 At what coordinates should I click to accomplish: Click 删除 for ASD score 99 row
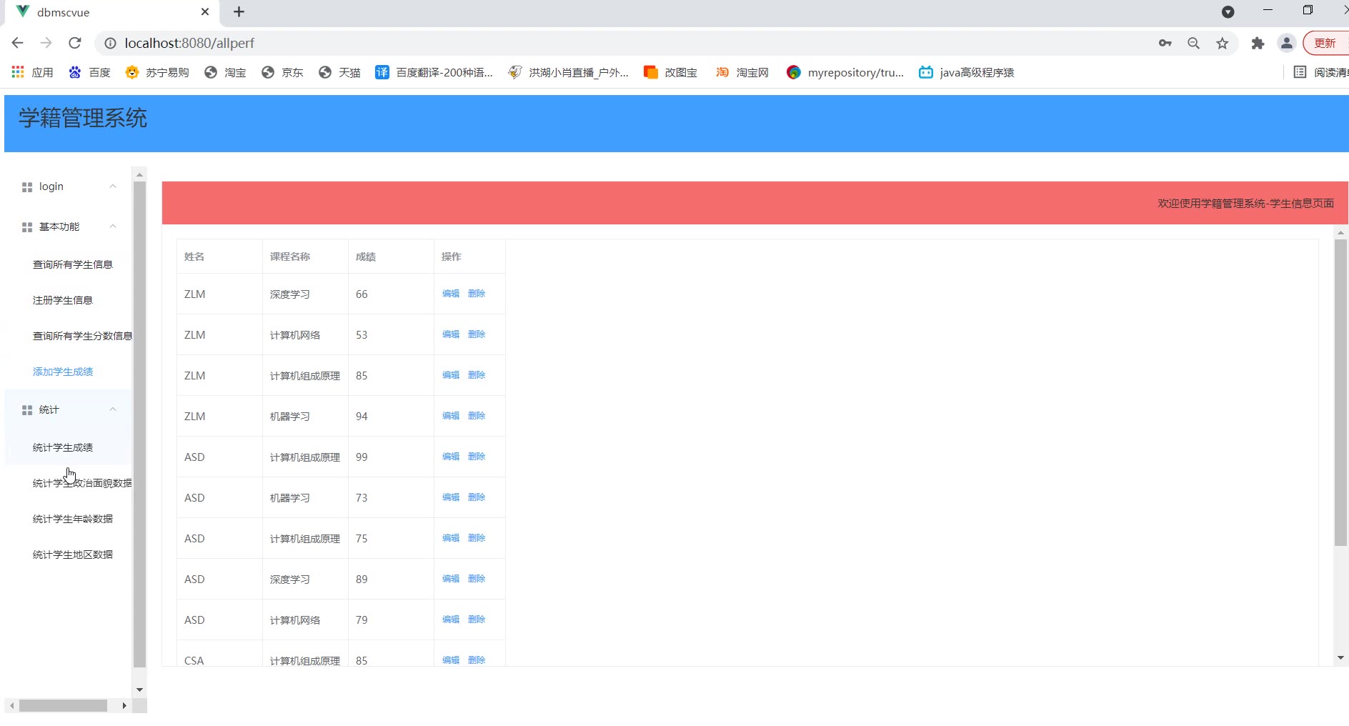(x=477, y=457)
